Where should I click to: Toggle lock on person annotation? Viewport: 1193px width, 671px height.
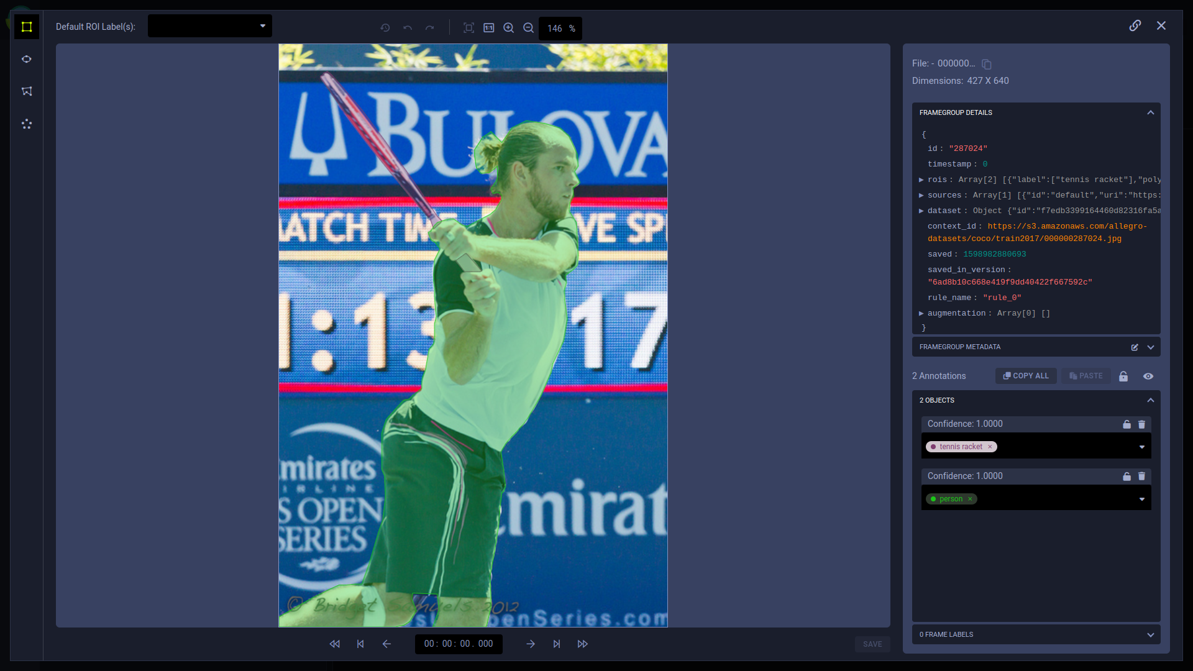click(x=1126, y=476)
